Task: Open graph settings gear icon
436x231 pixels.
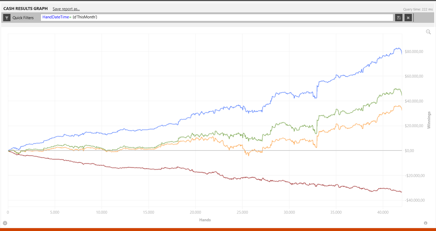Action: (5, 223)
